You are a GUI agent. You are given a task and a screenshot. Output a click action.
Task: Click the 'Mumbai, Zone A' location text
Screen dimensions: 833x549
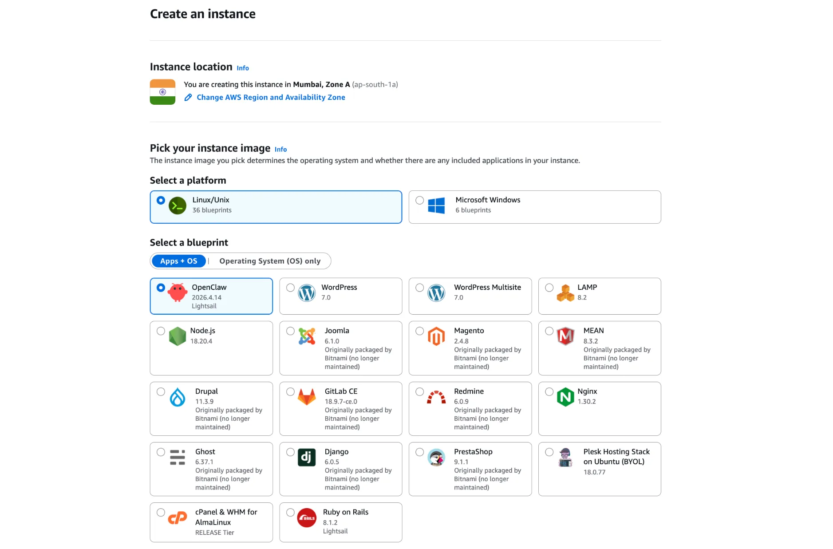coord(321,84)
